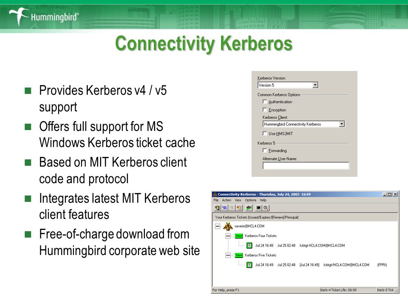This screenshot has height=306, width=408.
Task: Click the green icon for Kerberos Four Tickets
Action: (238, 236)
